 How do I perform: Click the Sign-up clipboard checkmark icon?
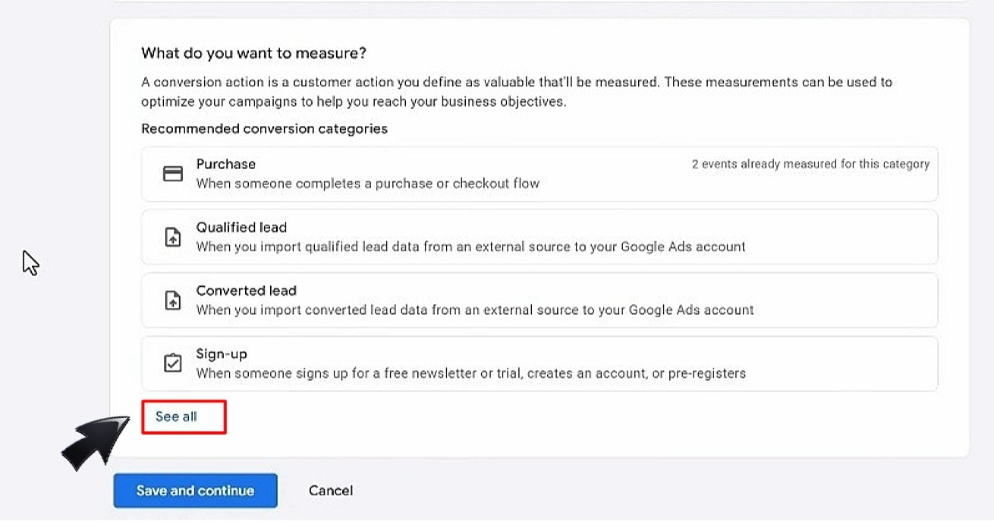[173, 364]
